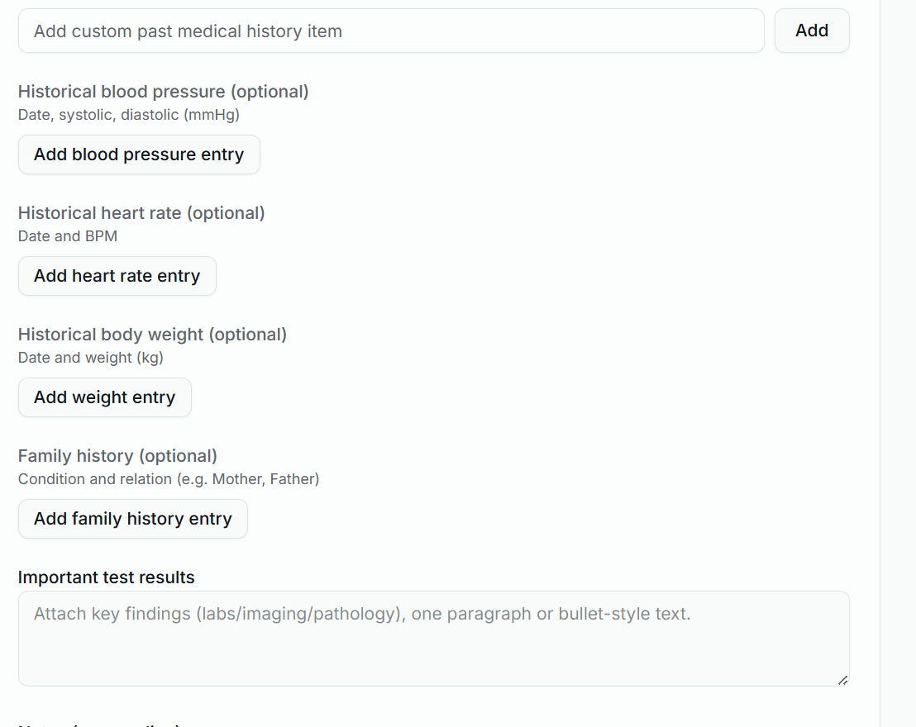Viewport: 916px width, 727px height.
Task: Click Add heart rate entry button
Action: point(117,276)
